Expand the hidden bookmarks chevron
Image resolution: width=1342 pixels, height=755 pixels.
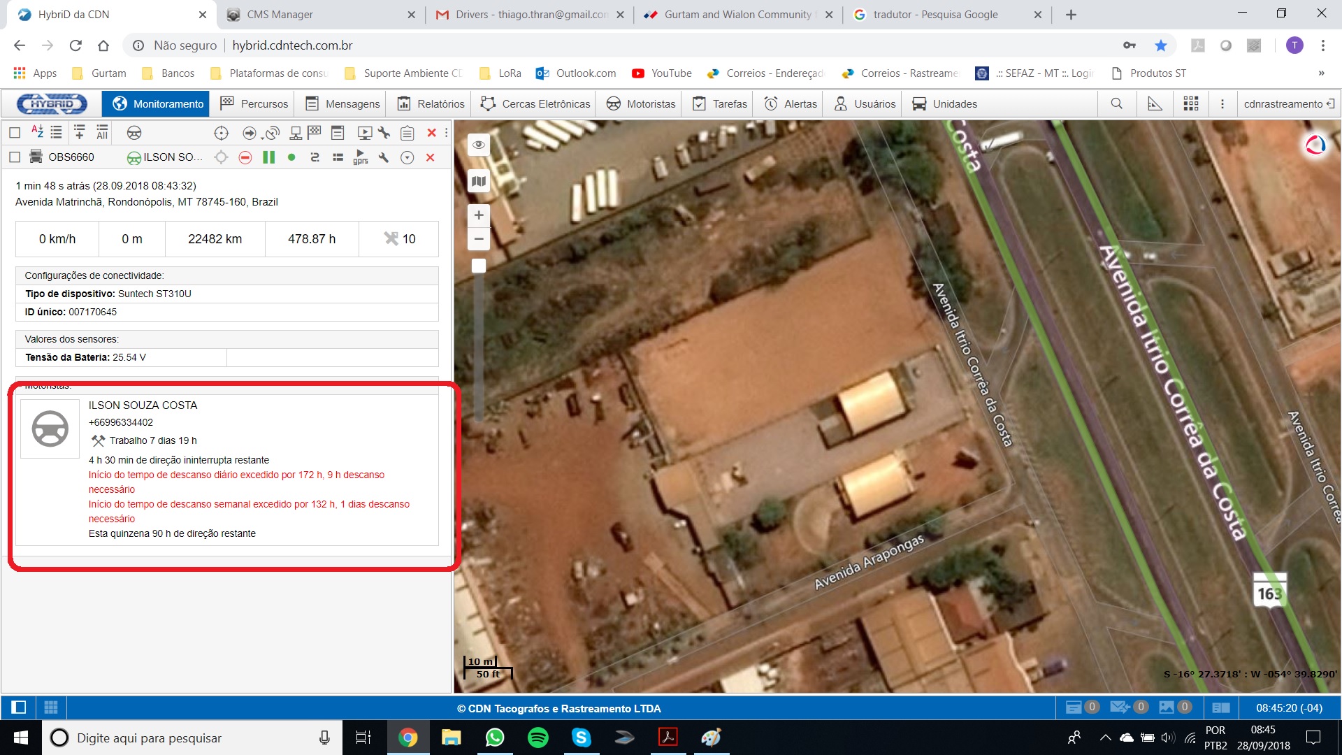click(1321, 73)
